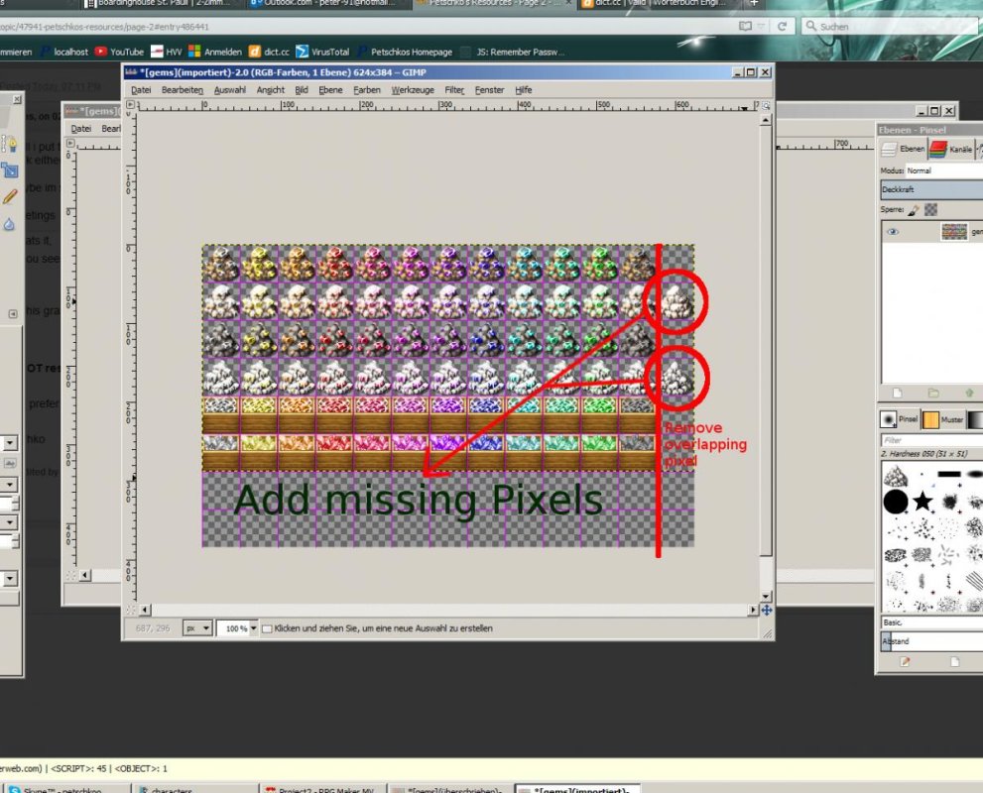Create new brush with page icon at dock bottom
The image size is (983, 793).
pyautogui.click(x=954, y=662)
